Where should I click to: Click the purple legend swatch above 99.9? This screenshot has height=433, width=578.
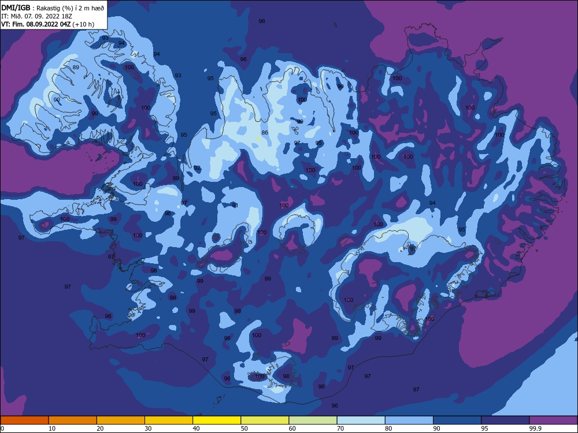tap(553, 420)
